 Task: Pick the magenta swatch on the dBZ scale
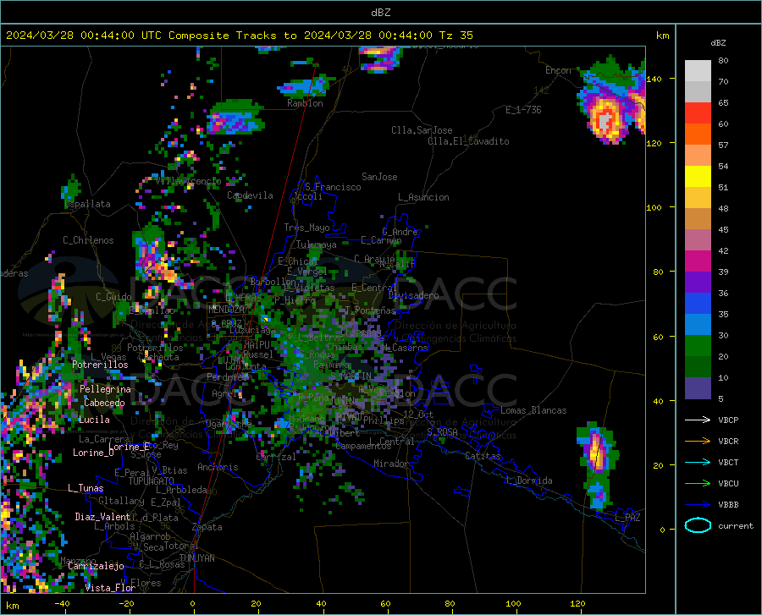(698, 261)
